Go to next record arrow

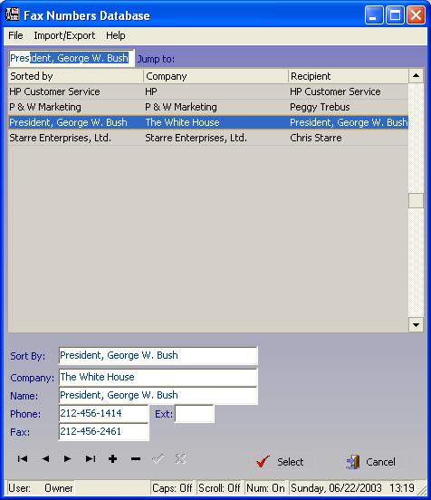[67, 459]
